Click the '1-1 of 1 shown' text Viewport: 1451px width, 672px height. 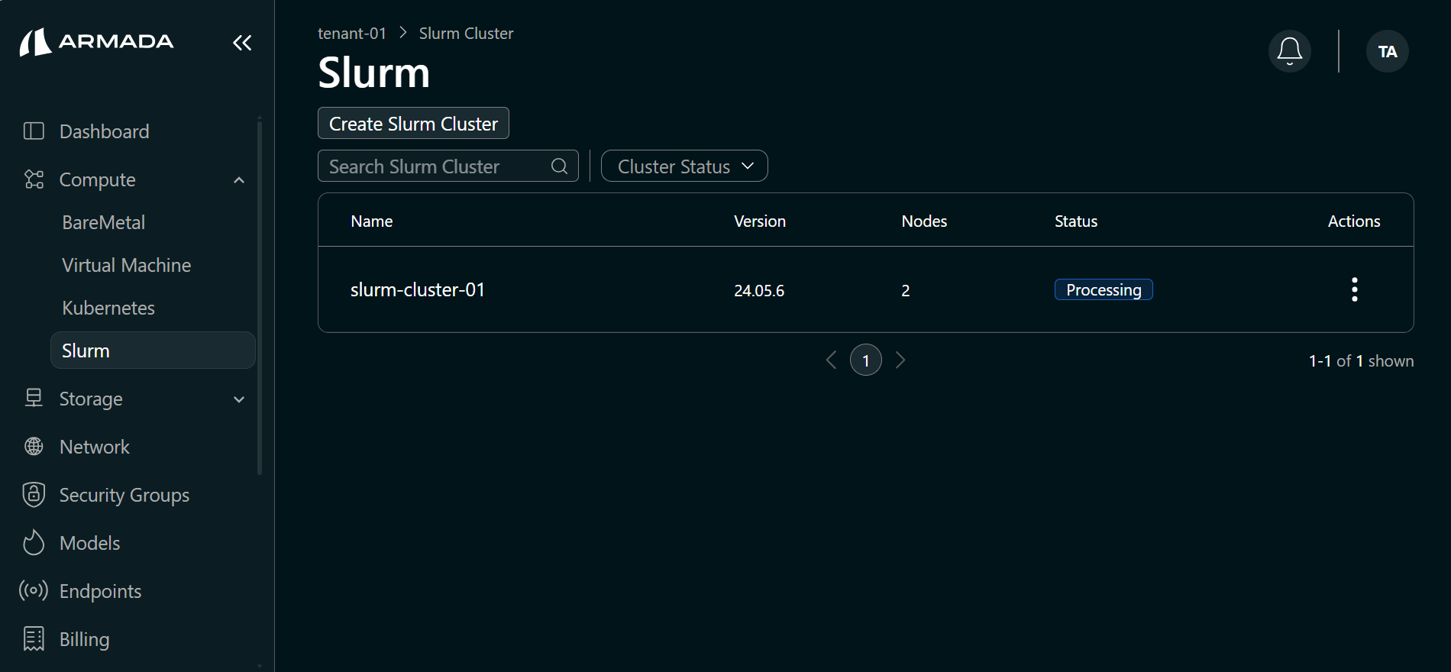tap(1361, 360)
